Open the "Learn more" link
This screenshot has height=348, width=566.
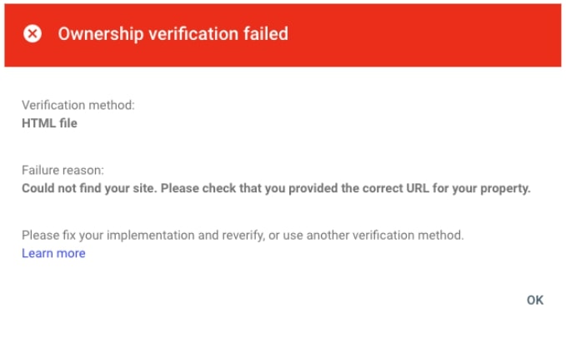(53, 253)
